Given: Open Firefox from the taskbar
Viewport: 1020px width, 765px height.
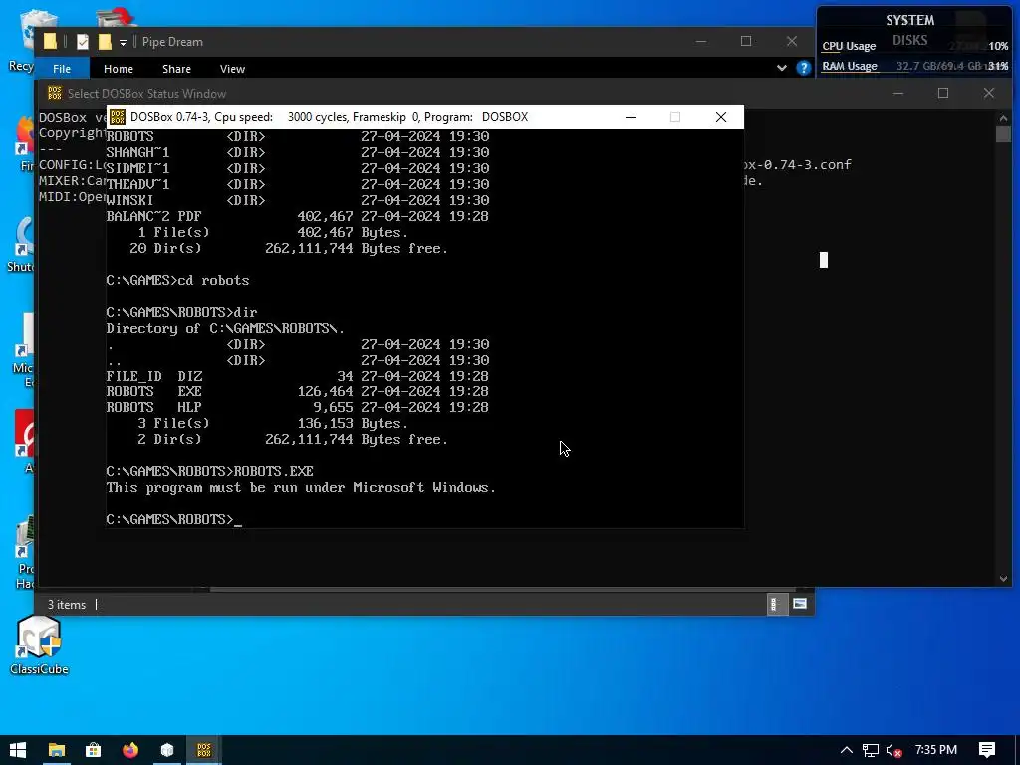Looking at the screenshot, I should (x=130, y=750).
